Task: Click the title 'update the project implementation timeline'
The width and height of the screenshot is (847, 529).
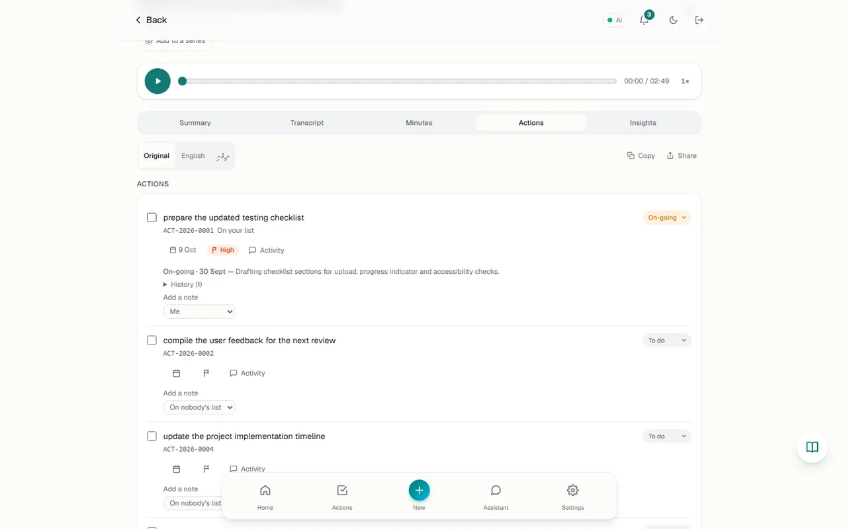Action: [244, 436]
